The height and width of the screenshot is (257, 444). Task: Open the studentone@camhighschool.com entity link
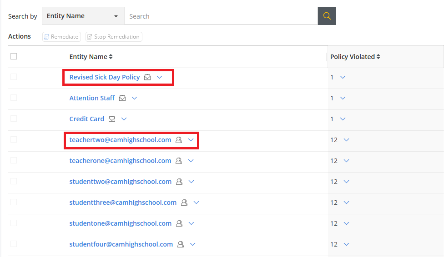click(120, 223)
